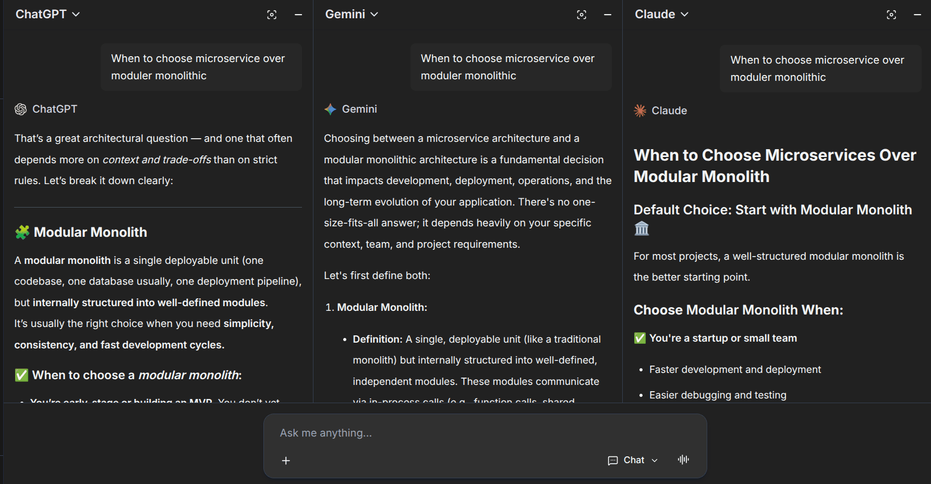Screen dimensions: 931x484
Task: Click "You're a startup or small team" line
Action: [716, 338]
